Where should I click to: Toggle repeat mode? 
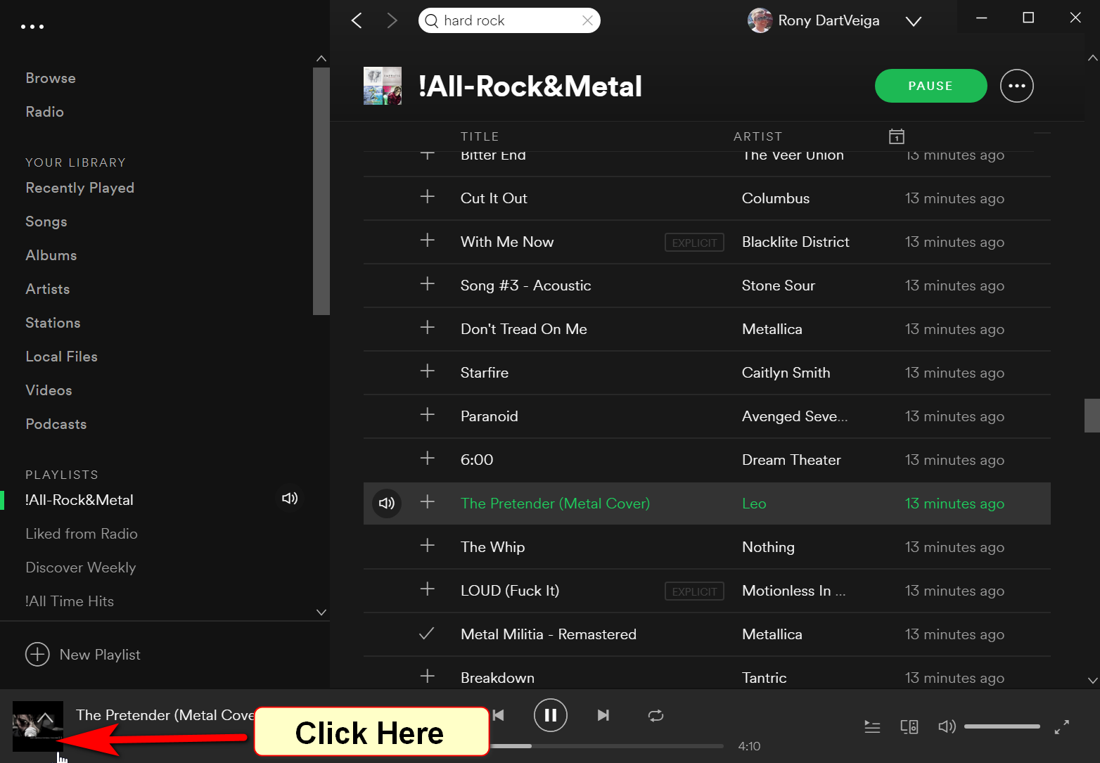click(x=655, y=715)
